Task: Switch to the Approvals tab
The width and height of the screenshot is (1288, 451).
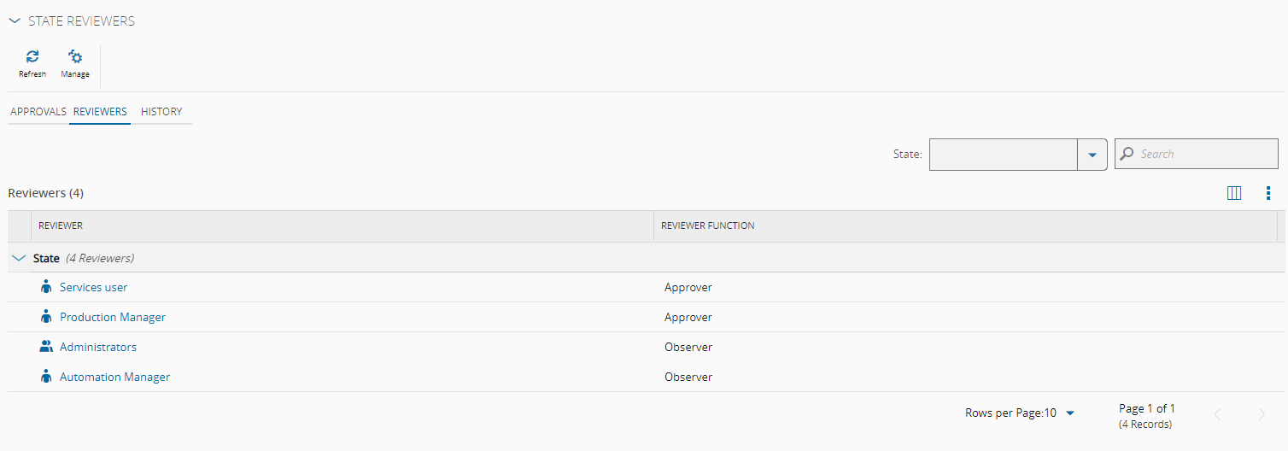Action: pos(38,112)
